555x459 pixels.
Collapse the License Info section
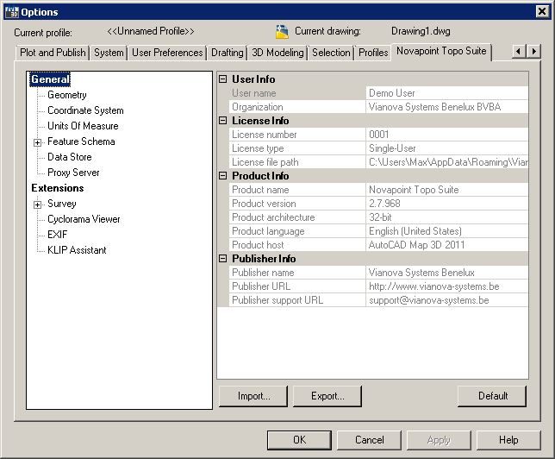[x=222, y=121]
